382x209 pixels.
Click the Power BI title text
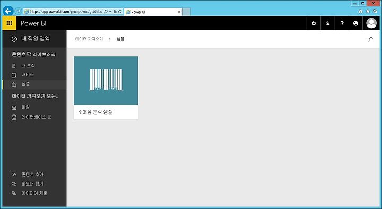click(x=33, y=23)
